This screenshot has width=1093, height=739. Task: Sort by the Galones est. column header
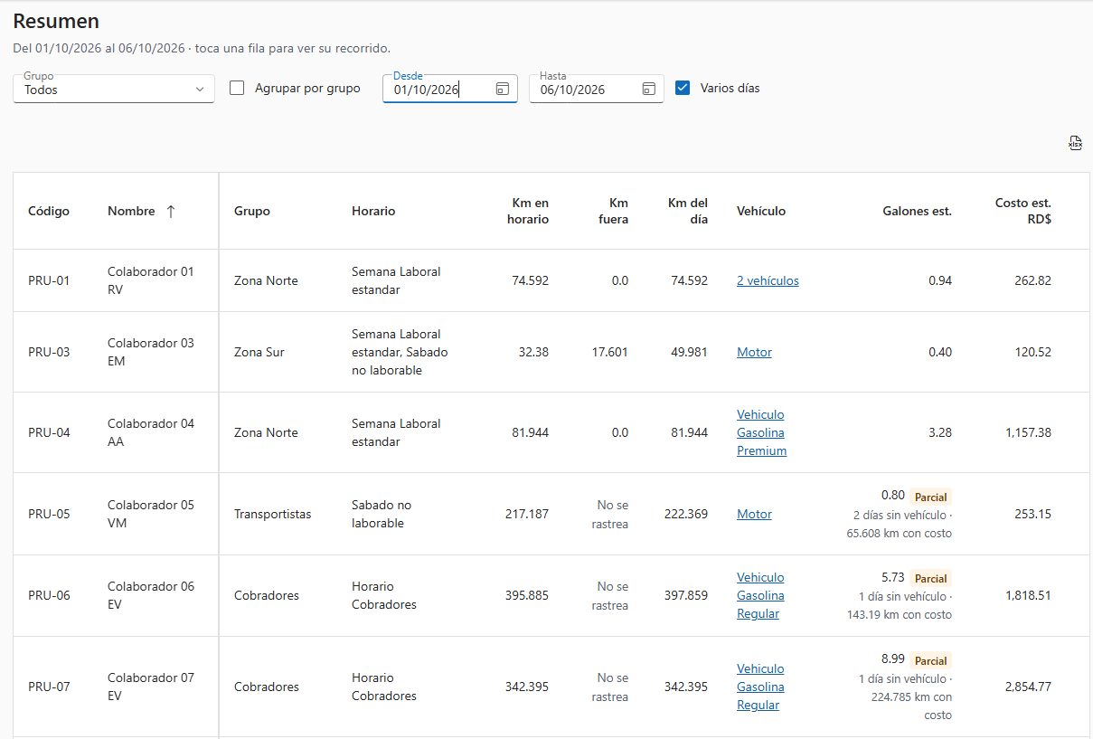(x=917, y=211)
